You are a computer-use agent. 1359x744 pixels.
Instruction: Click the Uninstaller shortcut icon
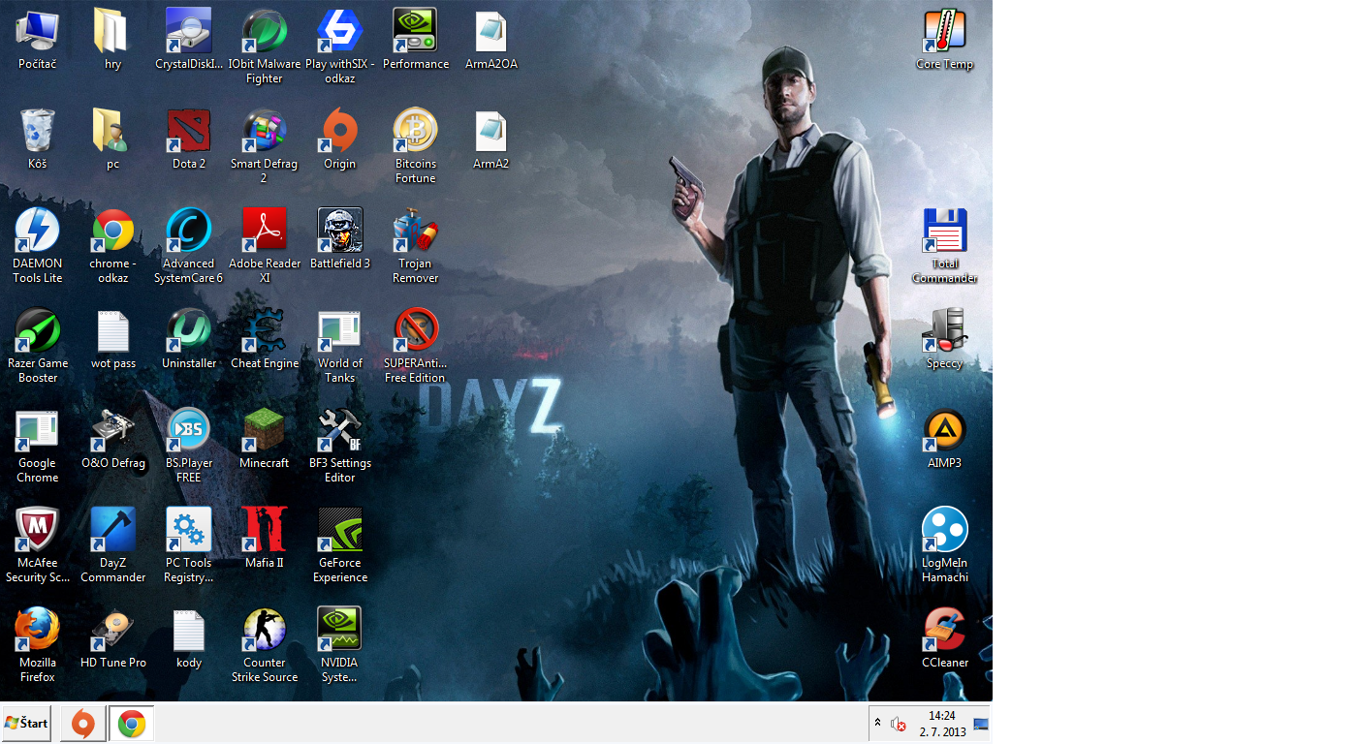(x=188, y=339)
